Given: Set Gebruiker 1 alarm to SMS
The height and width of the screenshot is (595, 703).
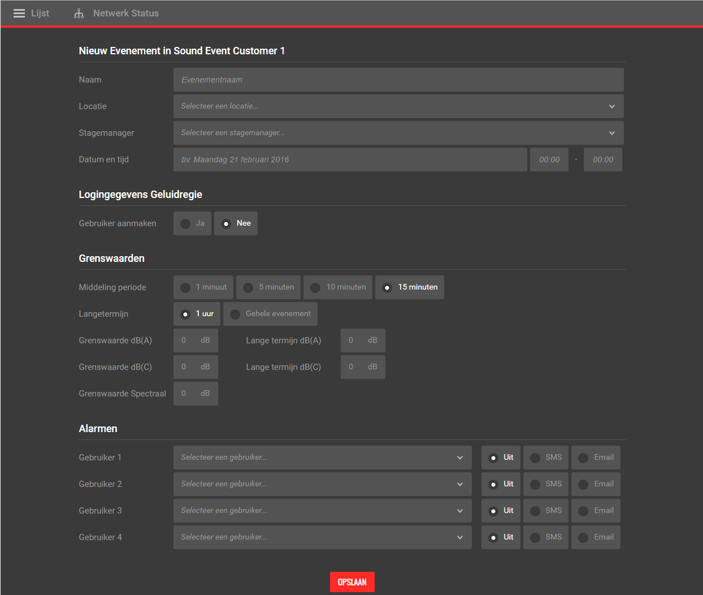Looking at the screenshot, I should (x=546, y=458).
